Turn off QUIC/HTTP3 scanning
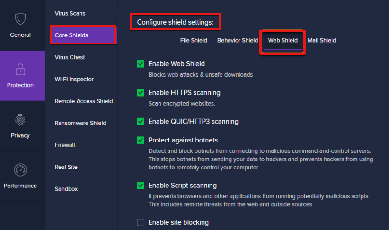This screenshot has width=389, height=230. 141,122
